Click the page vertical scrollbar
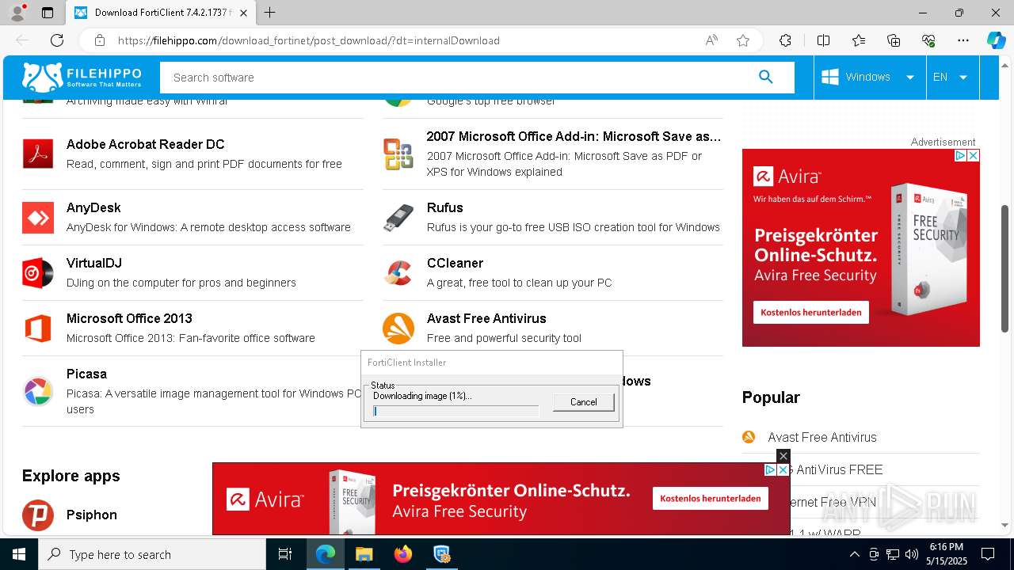 coord(1005,269)
